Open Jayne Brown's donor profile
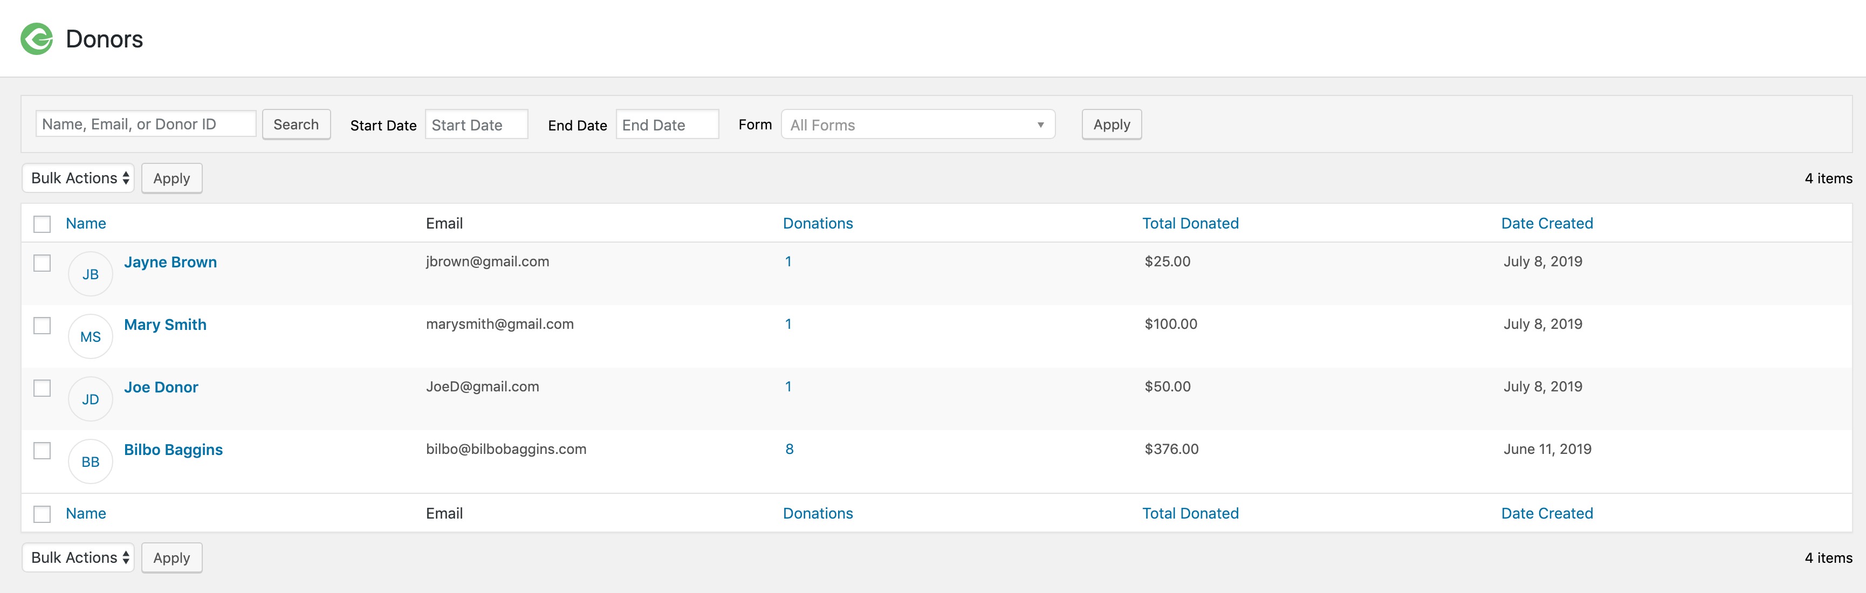The width and height of the screenshot is (1866, 593). [170, 262]
